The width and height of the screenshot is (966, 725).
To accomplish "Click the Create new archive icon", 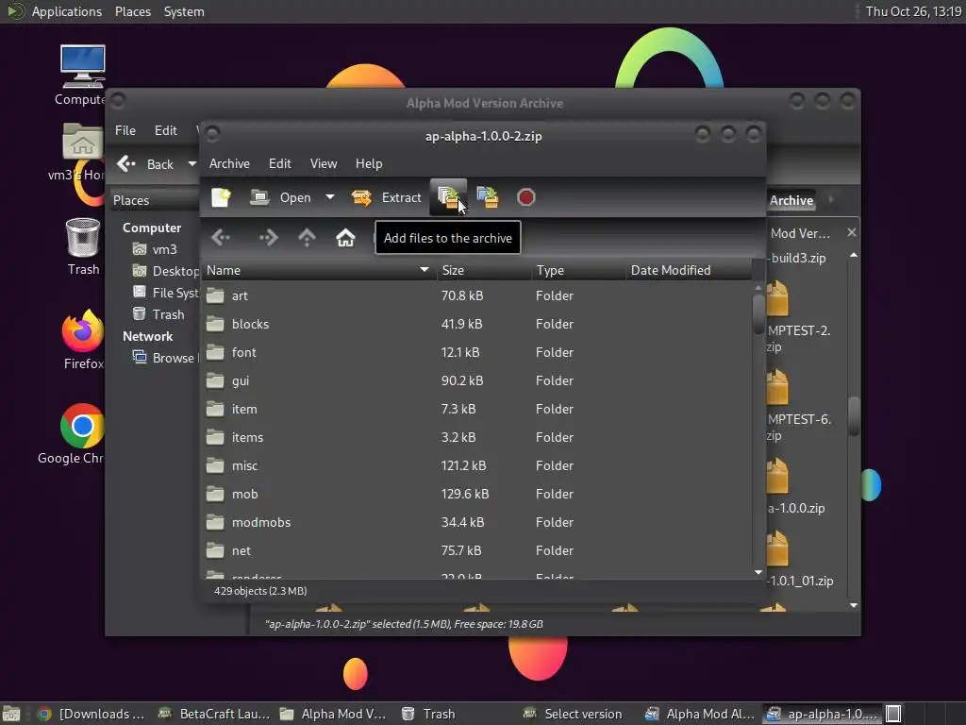I will (221, 197).
